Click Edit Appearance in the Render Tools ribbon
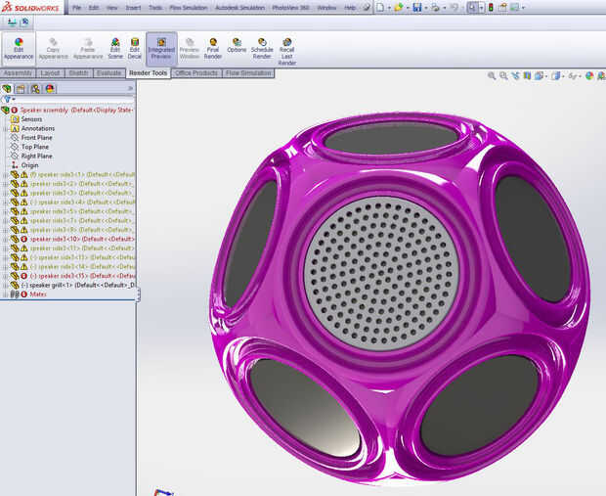Image resolution: width=606 pixels, height=496 pixels. coord(19,49)
